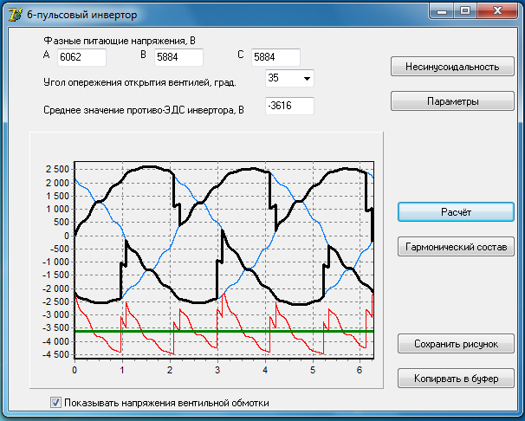Run the Расчёт calculation
This screenshot has height=421, width=525.
pos(456,212)
